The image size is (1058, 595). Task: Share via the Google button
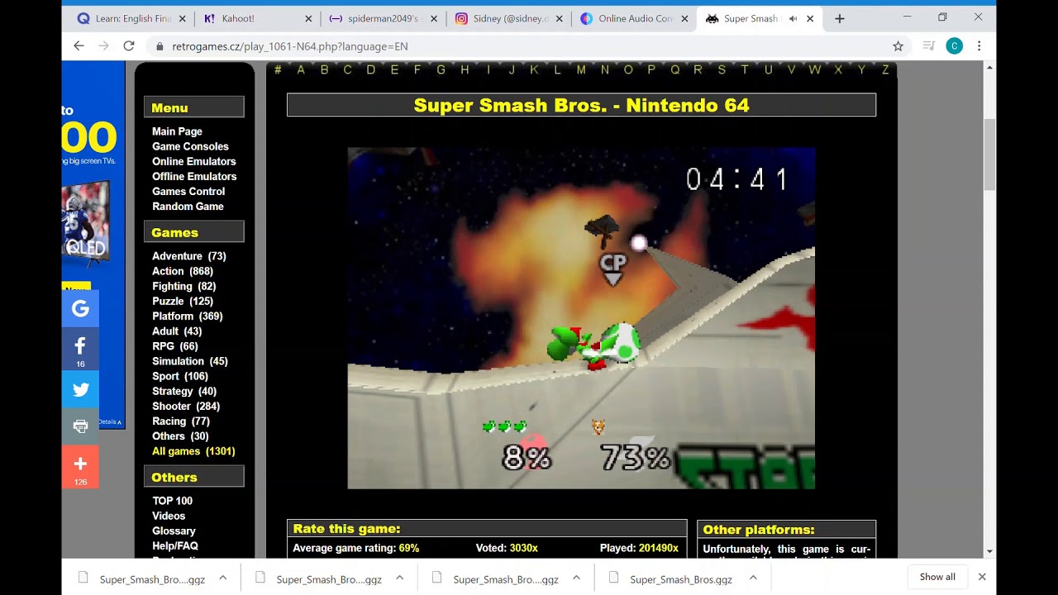[80, 308]
